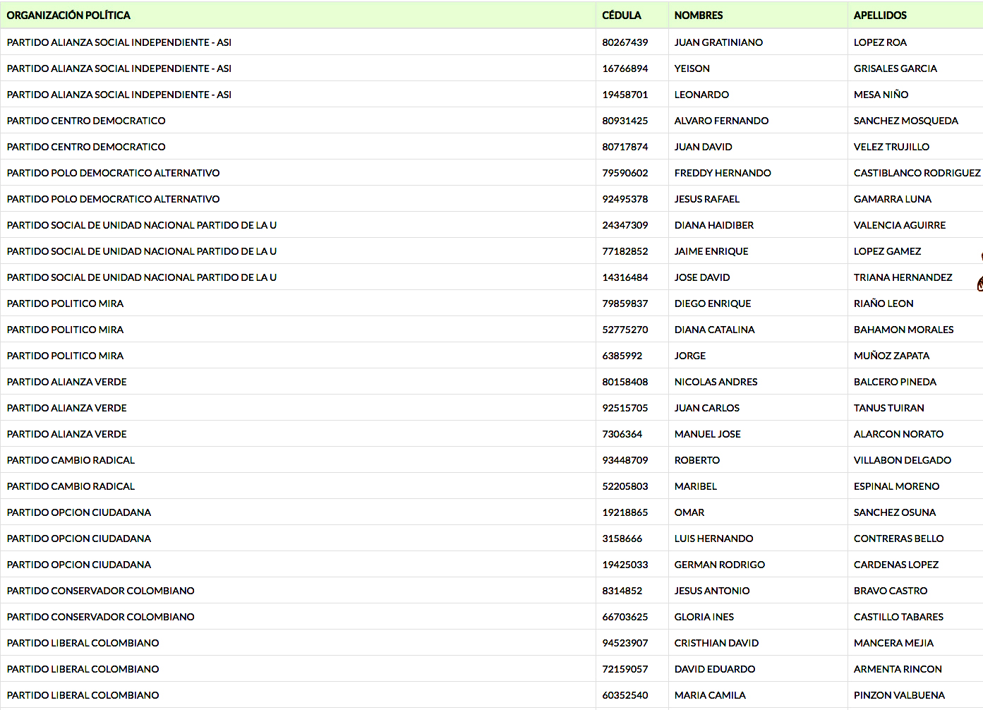The image size is (983, 710).
Task: Select the name NICOLAS ANDRES
Action: [716, 382]
